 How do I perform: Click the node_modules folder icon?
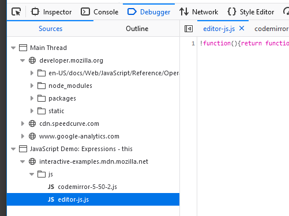pyautogui.click(x=42, y=86)
